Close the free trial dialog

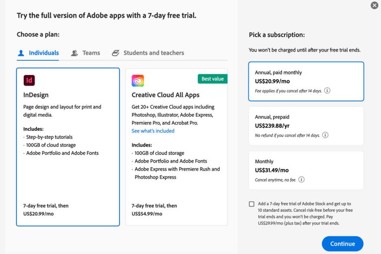tap(375, 5)
